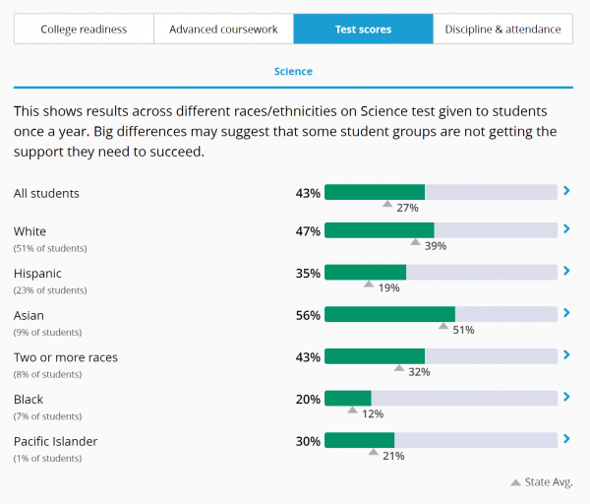590x504 pixels.
Task: Click the All students 43% progress bar
Action: (440, 192)
